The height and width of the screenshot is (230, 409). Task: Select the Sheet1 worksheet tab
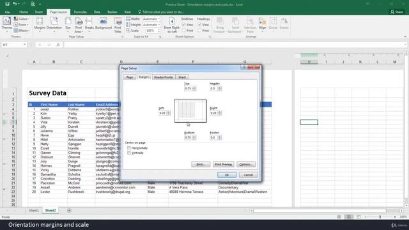click(x=34, y=210)
